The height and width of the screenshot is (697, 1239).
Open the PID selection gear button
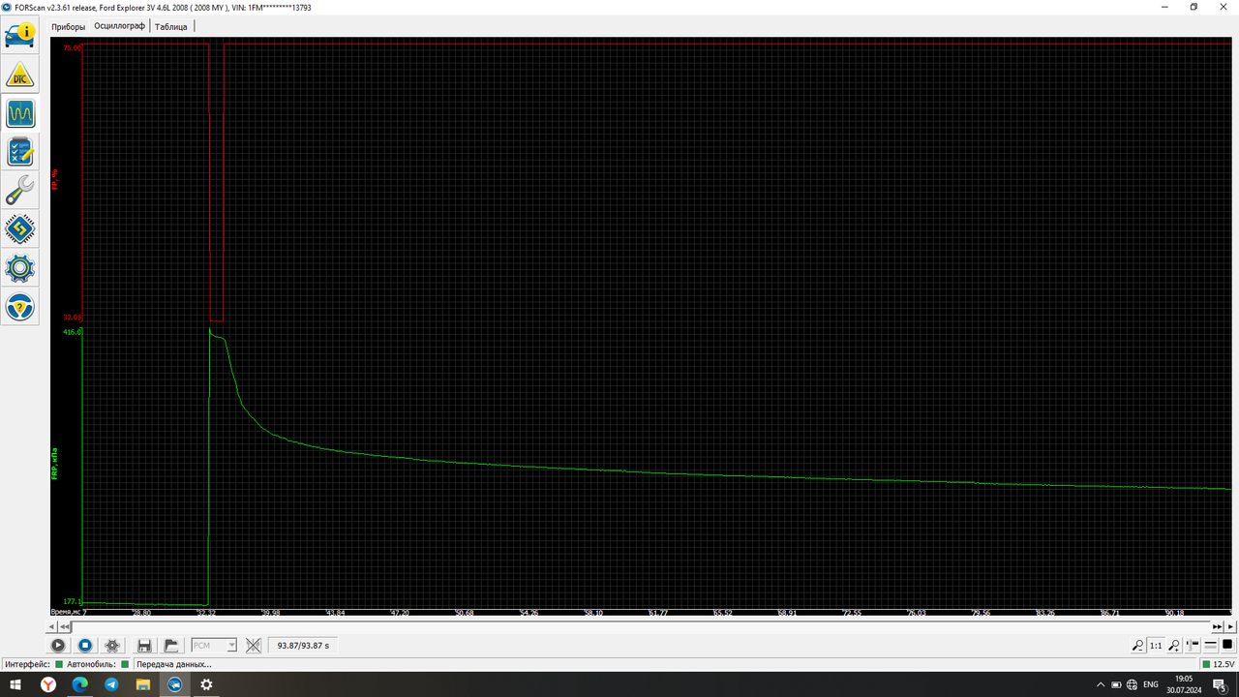[x=112, y=645]
